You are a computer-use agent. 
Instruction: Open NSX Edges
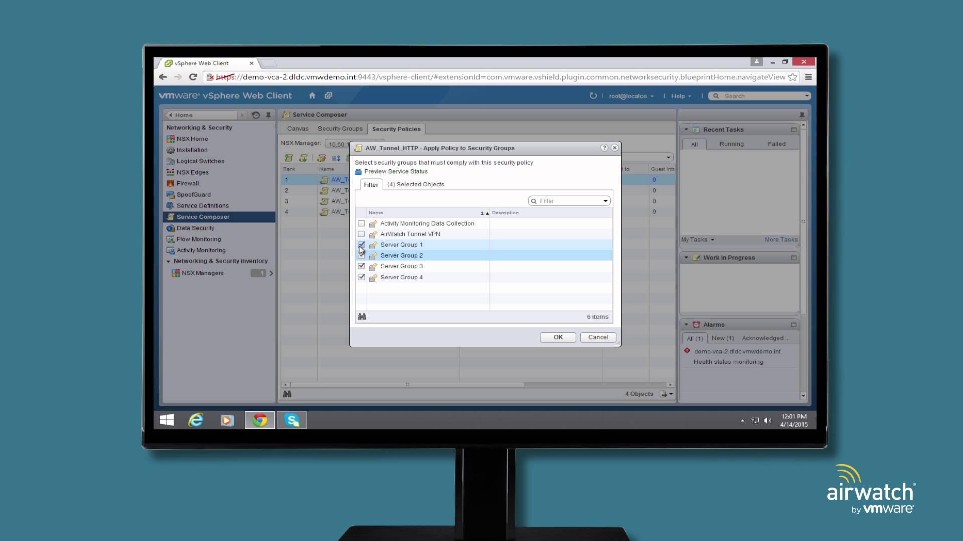pos(192,172)
